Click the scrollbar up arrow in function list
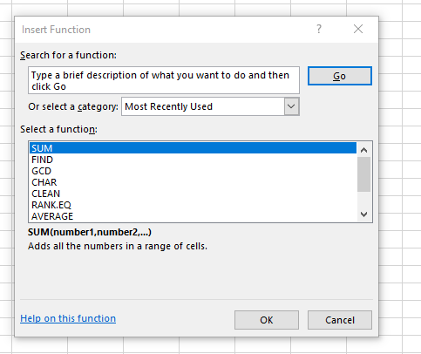The width and height of the screenshot is (421, 354). point(363,150)
